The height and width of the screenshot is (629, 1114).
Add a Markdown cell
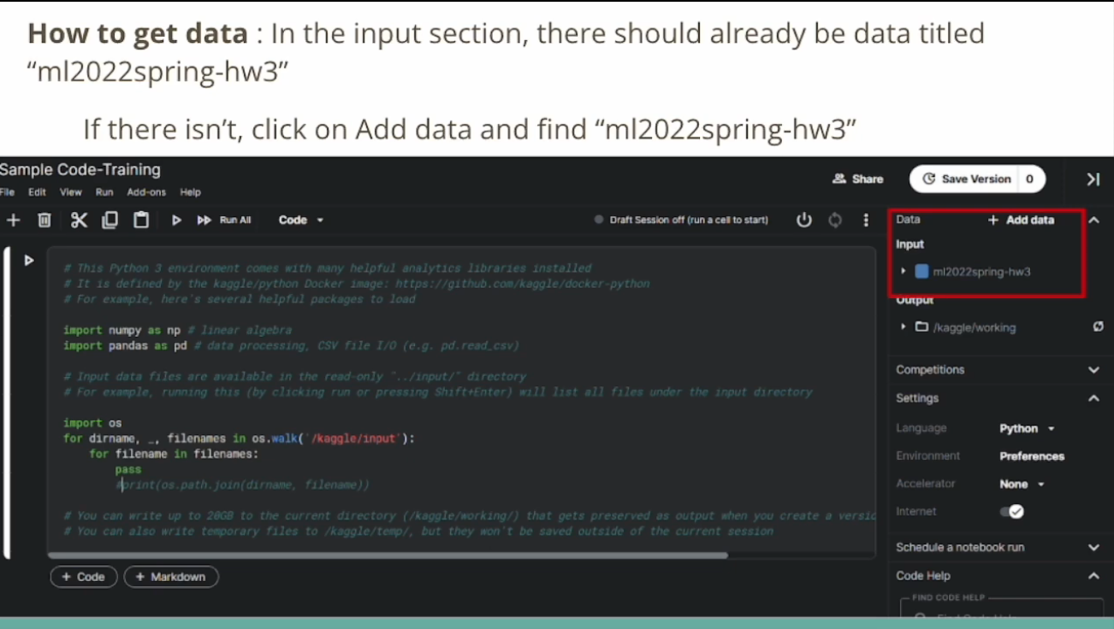(170, 577)
